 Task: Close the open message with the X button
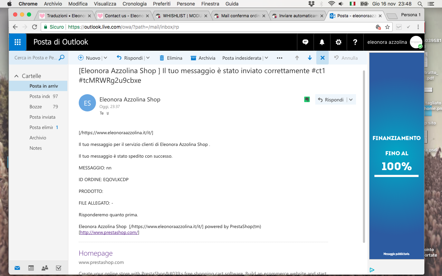coord(323,58)
